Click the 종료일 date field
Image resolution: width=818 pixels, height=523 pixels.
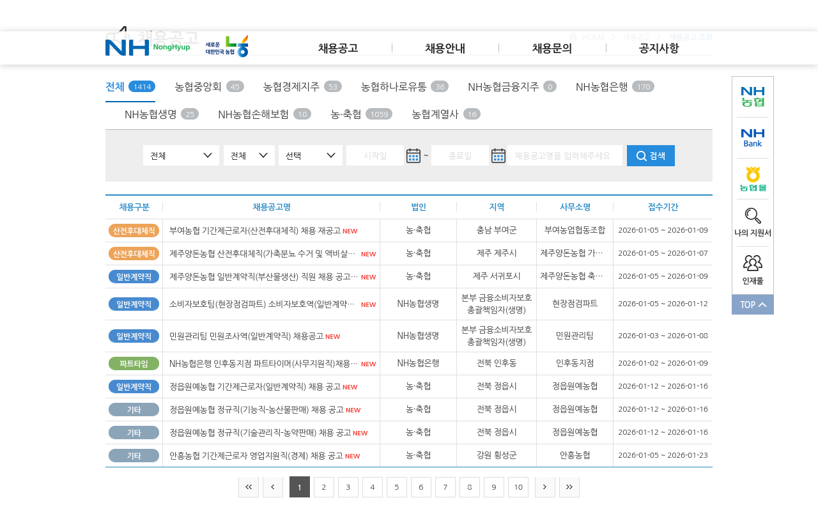click(460, 155)
